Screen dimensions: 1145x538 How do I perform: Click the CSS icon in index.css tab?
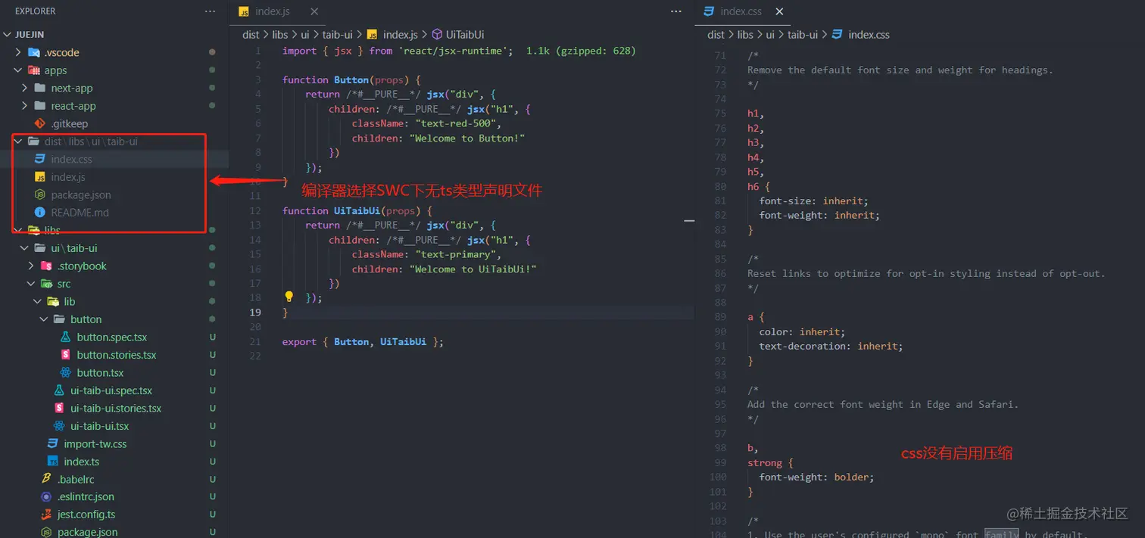tap(709, 11)
